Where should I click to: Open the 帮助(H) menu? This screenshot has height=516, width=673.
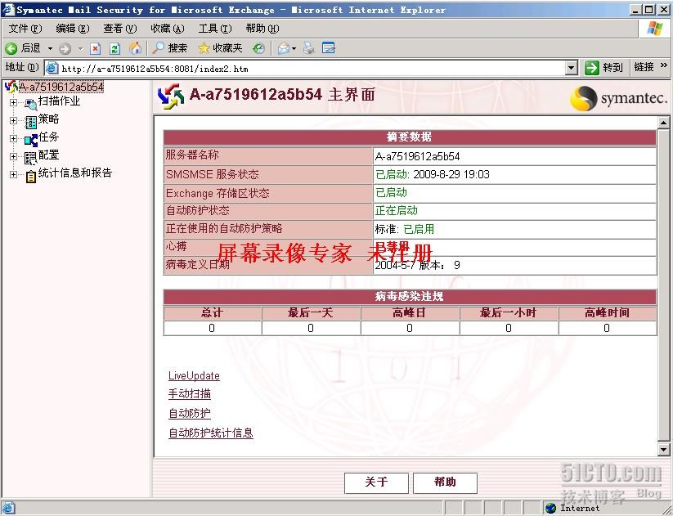(262, 29)
